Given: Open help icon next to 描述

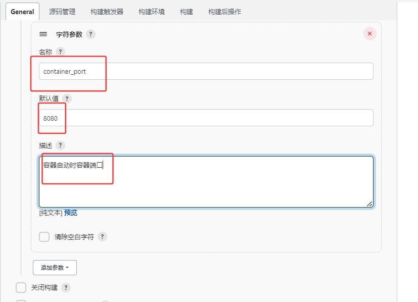Looking at the screenshot, I should 61,145.
